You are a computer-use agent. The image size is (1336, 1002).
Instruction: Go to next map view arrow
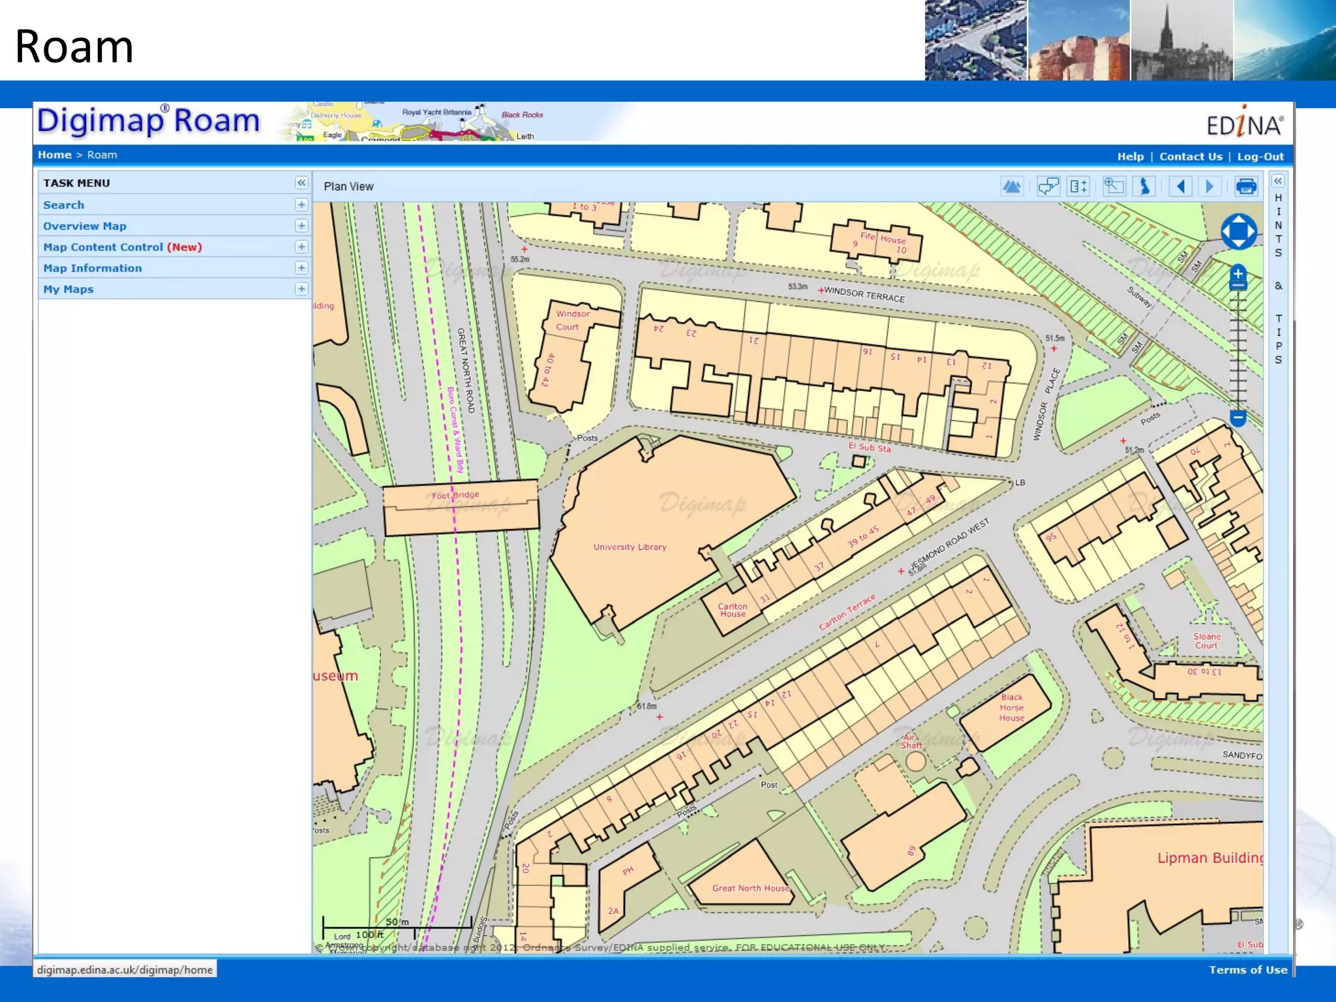[1209, 187]
